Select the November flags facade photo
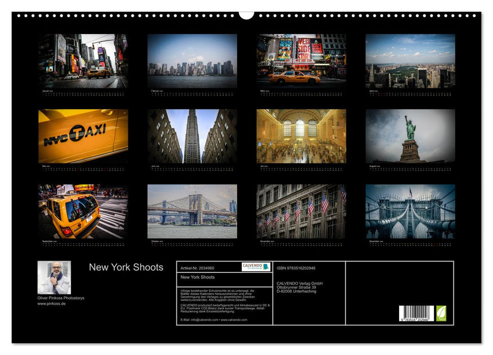The image size is (493, 355). coord(302,210)
